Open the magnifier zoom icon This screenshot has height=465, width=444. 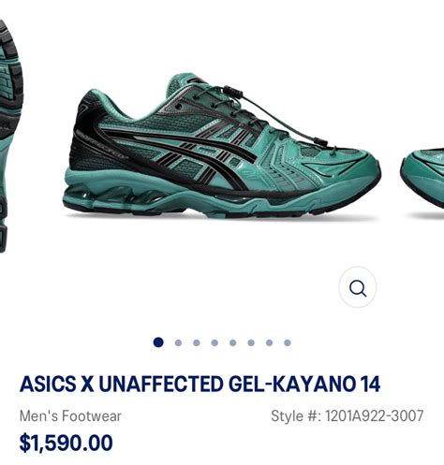[x=357, y=287]
